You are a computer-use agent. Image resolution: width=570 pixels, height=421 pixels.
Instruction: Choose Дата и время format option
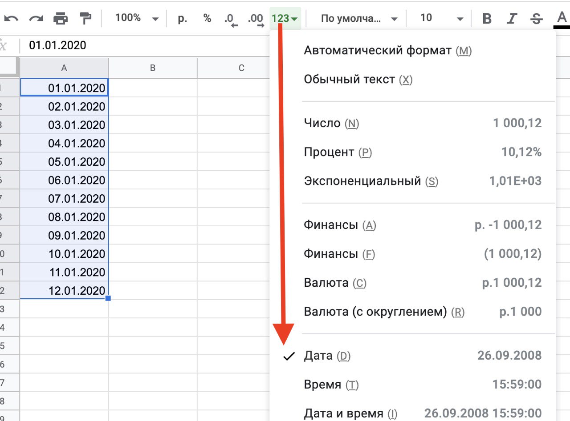(x=413, y=413)
